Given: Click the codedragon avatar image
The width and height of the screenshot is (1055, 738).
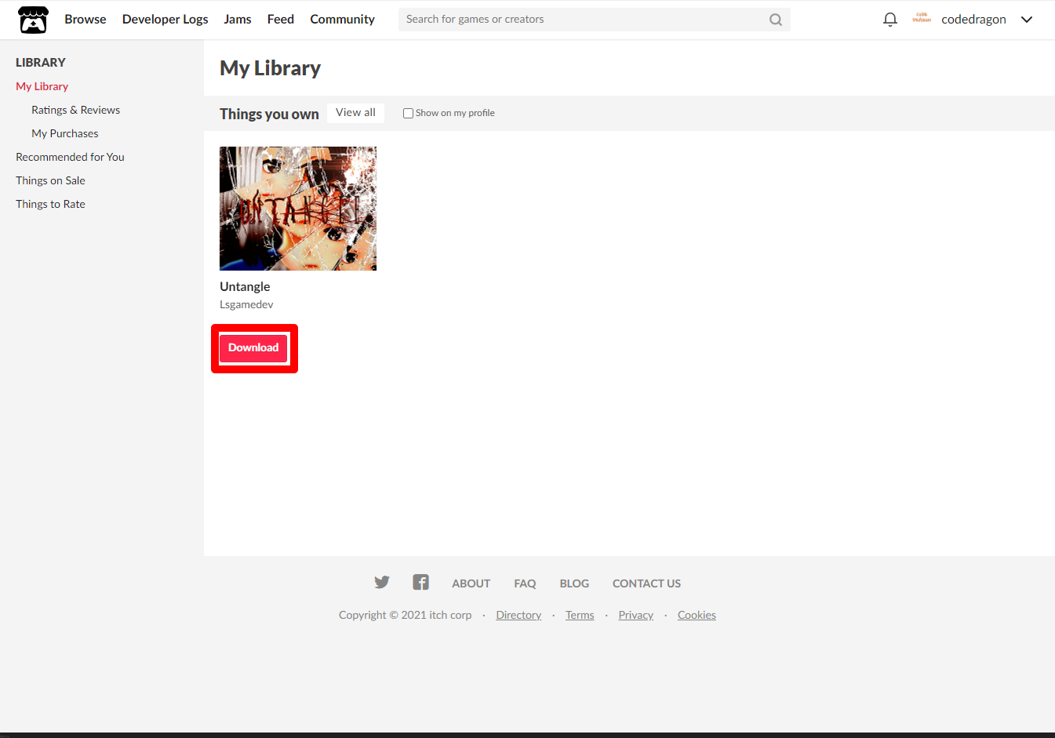Looking at the screenshot, I should pos(922,19).
